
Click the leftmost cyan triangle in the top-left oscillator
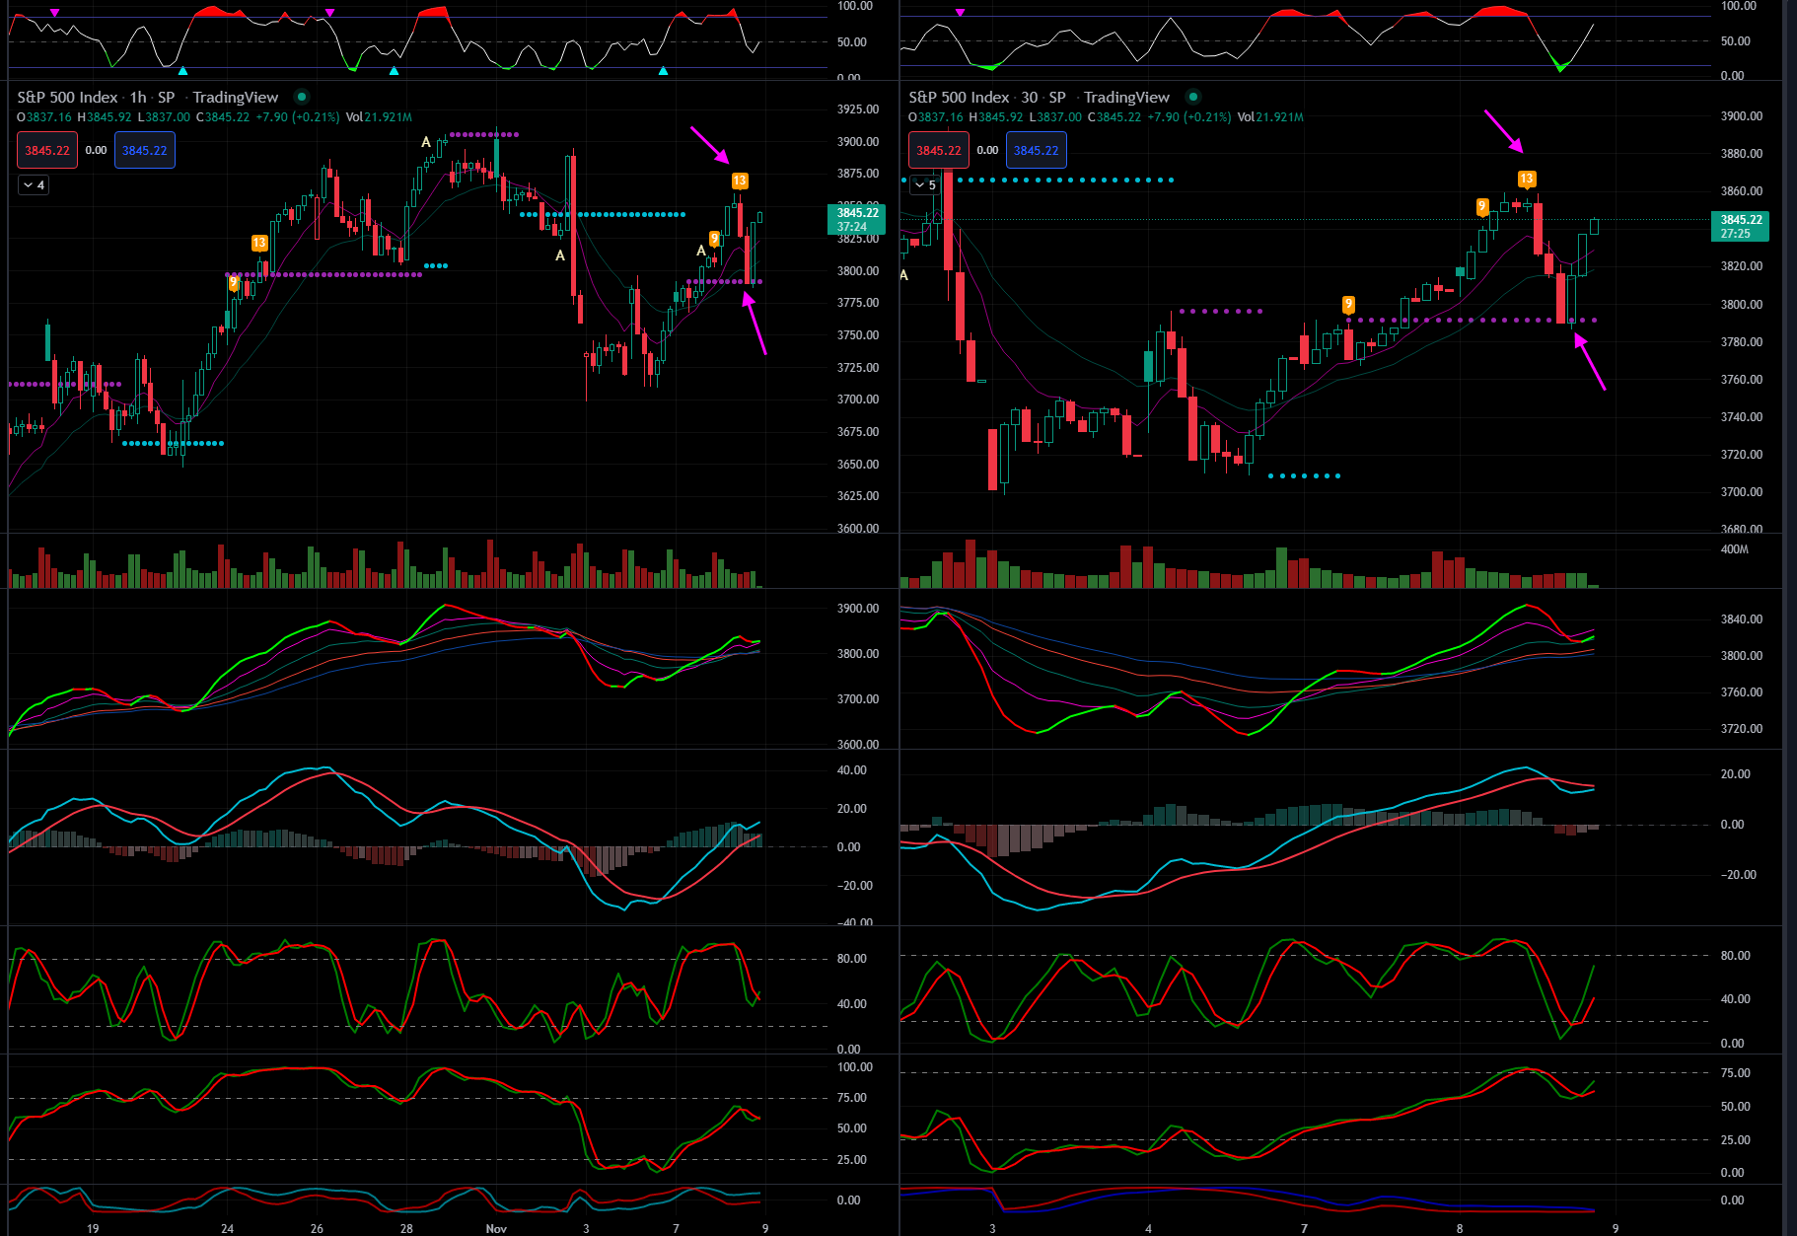(182, 71)
